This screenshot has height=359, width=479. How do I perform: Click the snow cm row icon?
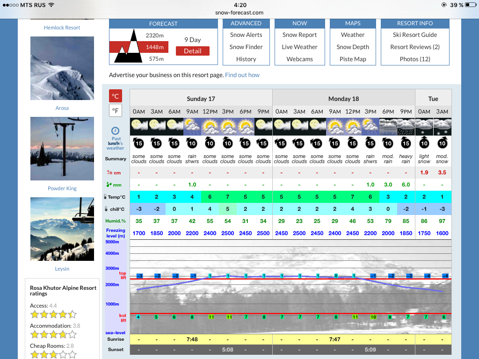[x=109, y=172]
